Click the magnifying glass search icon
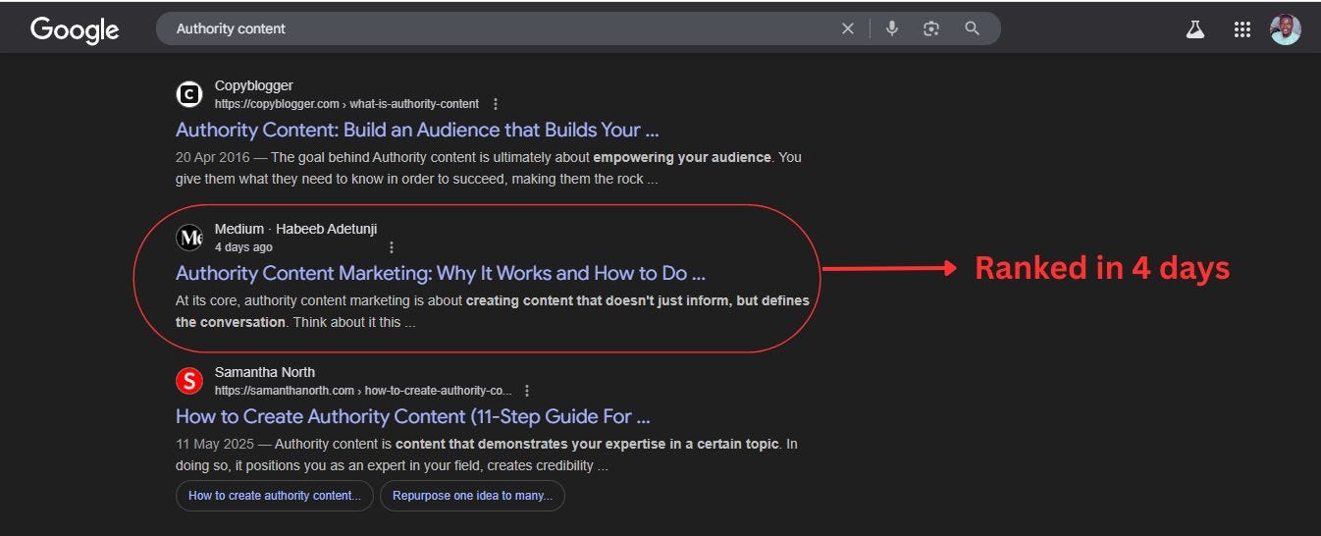This screenshot has height=536, width=1321. click(x=972, y=28)
